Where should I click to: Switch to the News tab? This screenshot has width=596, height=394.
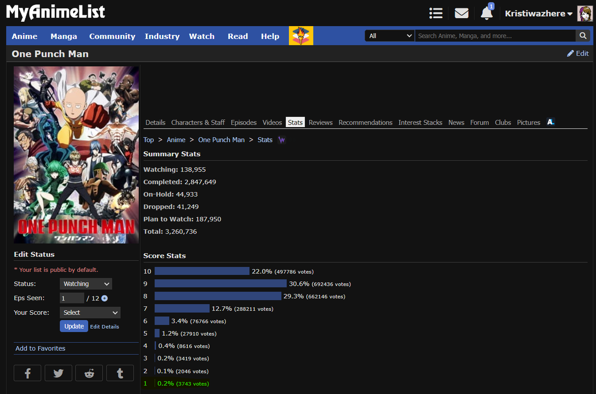tap(456, 122)
